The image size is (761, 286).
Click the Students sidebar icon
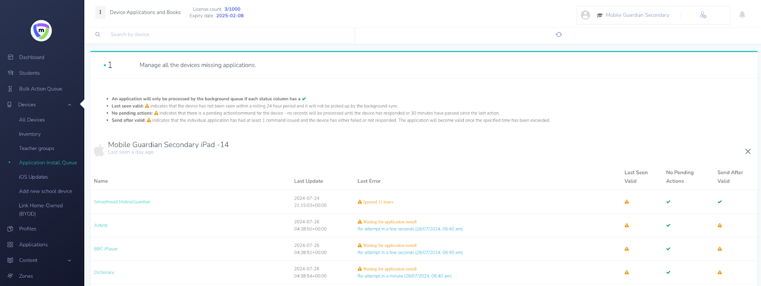pyautogui.click(x=10, y=73)
